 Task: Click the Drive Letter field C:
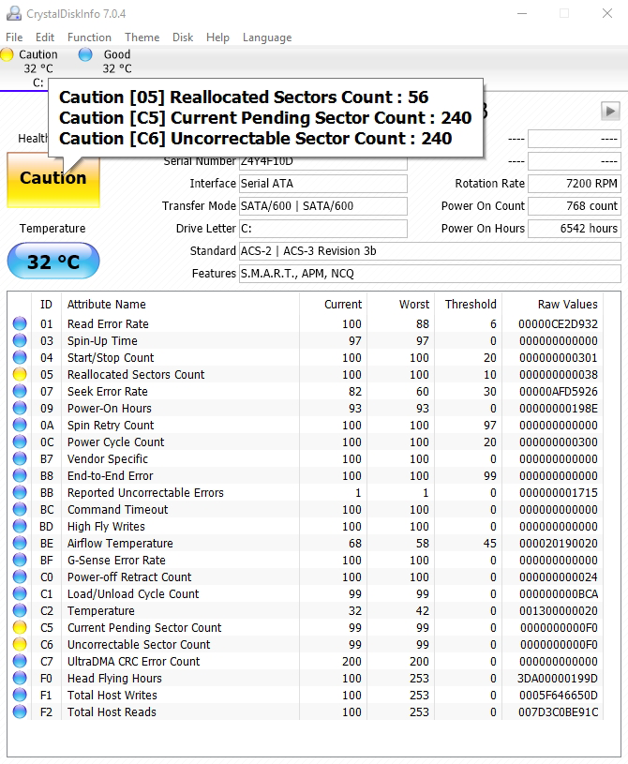pos(323,229)
